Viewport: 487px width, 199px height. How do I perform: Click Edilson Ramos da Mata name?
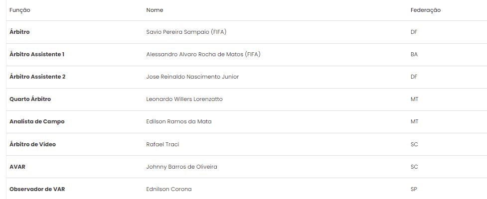coord(179,121)
